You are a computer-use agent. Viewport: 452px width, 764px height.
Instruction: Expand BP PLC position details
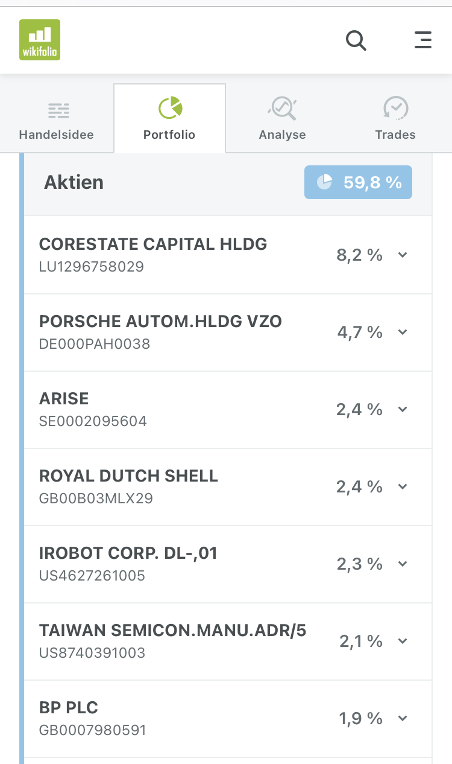[402, 718]
